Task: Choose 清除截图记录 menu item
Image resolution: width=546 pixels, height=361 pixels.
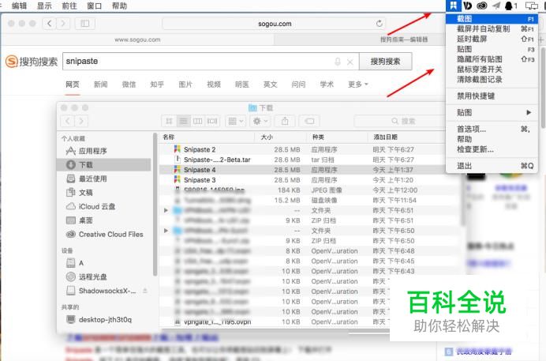Action: 492,80
